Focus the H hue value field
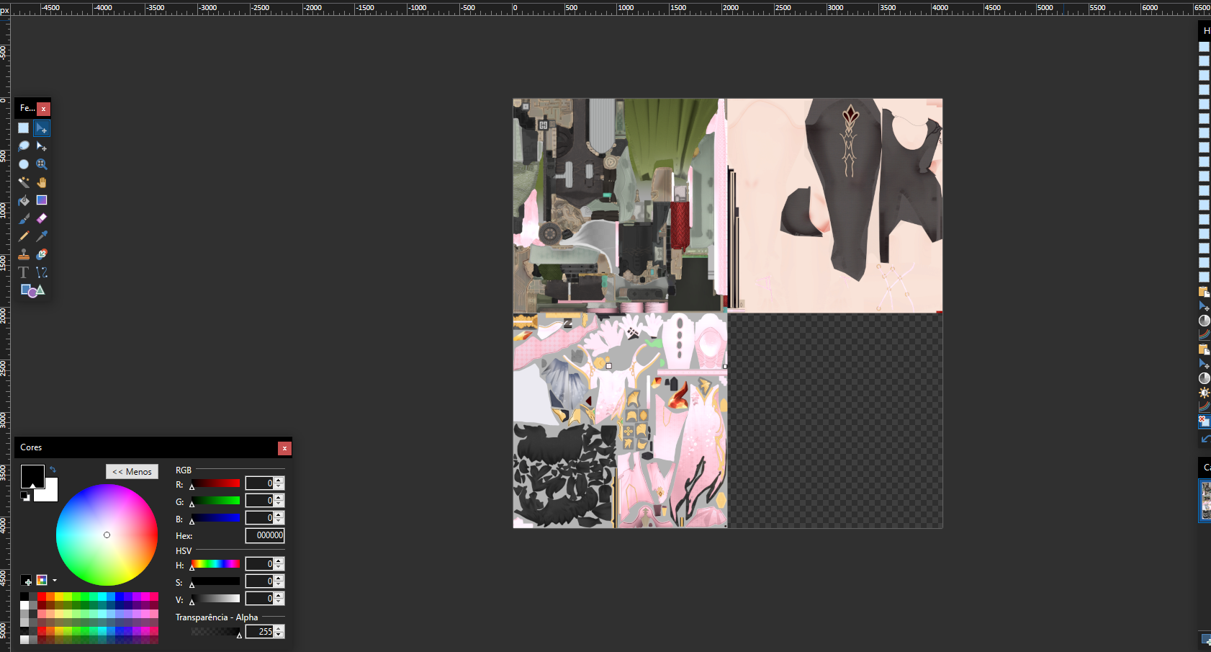Image resolution: width=1211 pixels, height=652 pixels. [259, 564]
